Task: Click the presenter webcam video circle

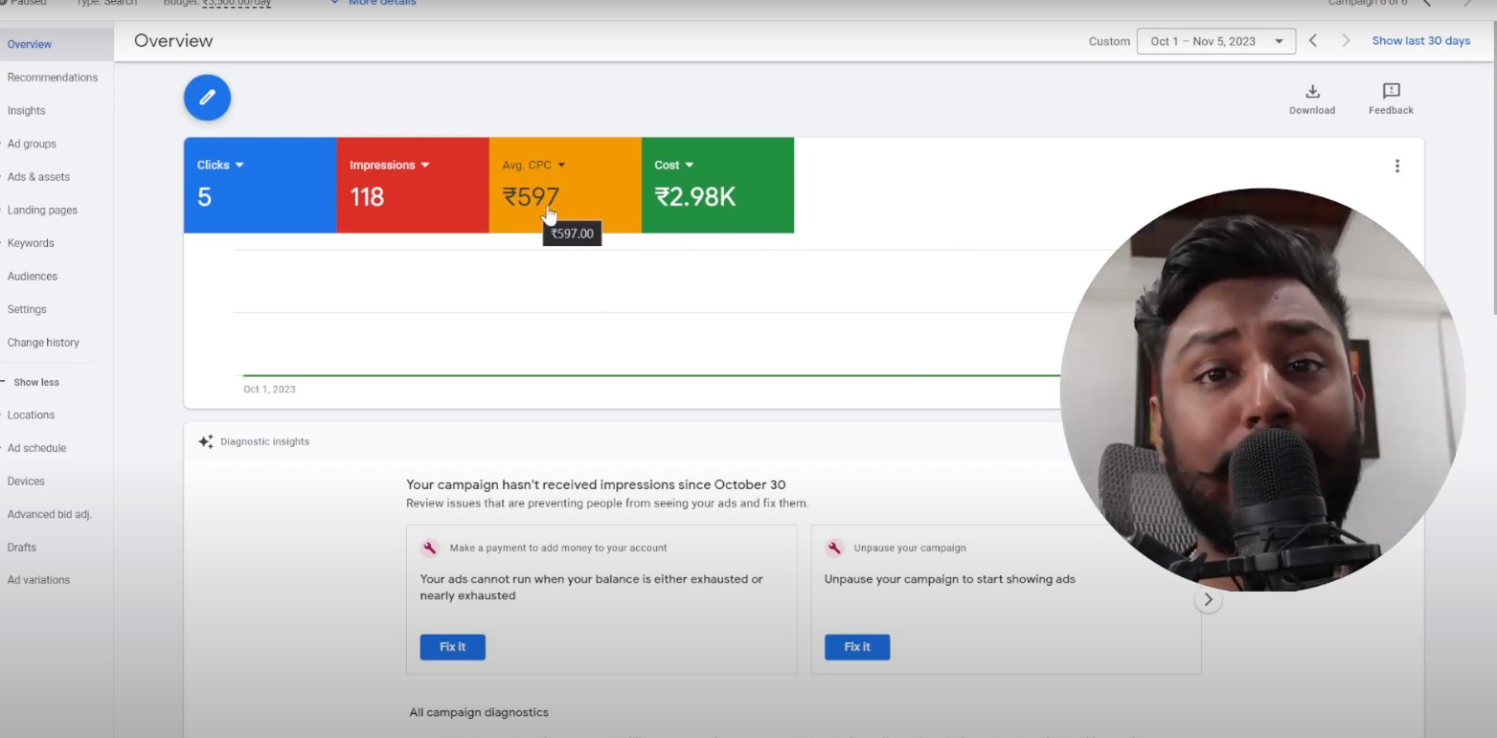Action: tap(1262, 390)
